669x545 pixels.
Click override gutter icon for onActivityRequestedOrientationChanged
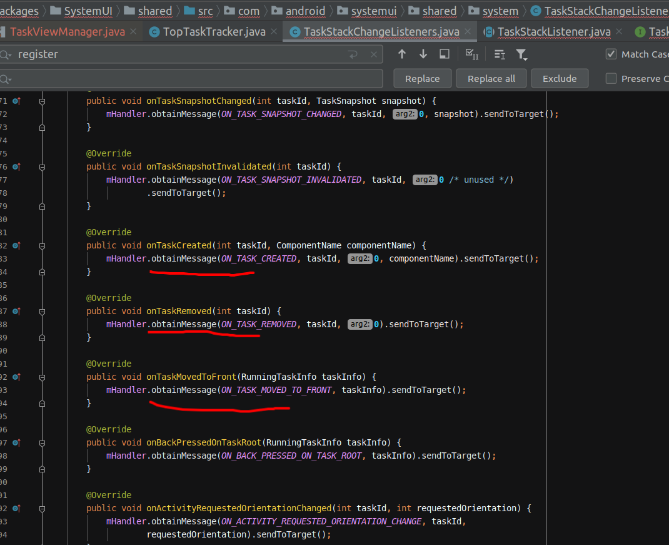pyautogui.click(x=17, y=509)
